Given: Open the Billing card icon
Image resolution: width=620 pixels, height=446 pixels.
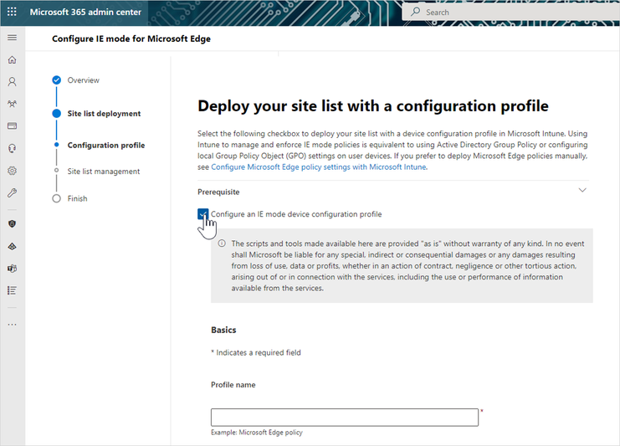Looking at the screenshot, I should click(x=13, y=126).
